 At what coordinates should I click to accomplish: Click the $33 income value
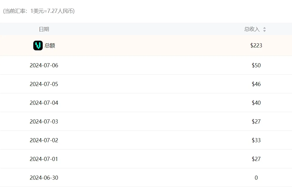256,140
